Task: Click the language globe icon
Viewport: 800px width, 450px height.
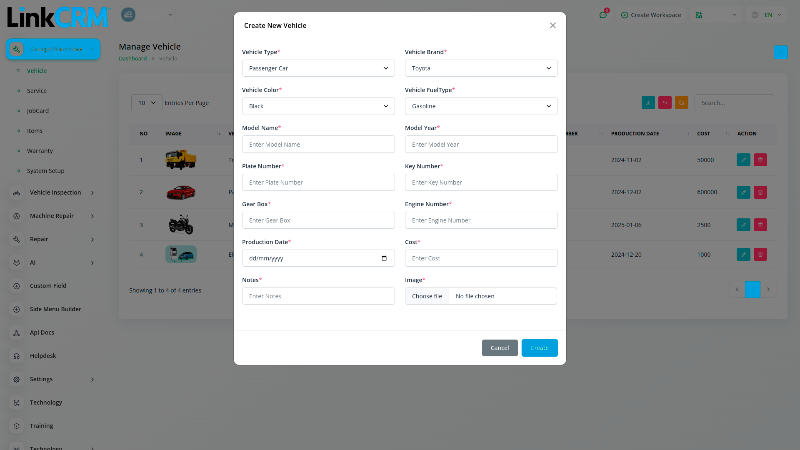Action: pyautogui.click(x=755, y=15)
